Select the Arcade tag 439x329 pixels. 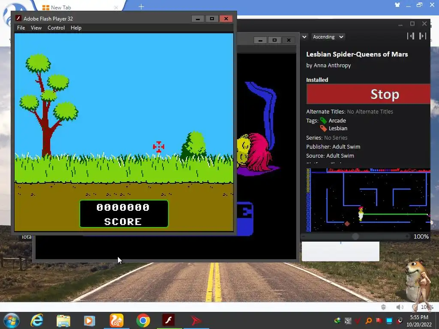337,120
